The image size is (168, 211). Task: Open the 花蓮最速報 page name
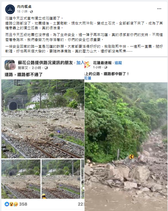[102, 63]
